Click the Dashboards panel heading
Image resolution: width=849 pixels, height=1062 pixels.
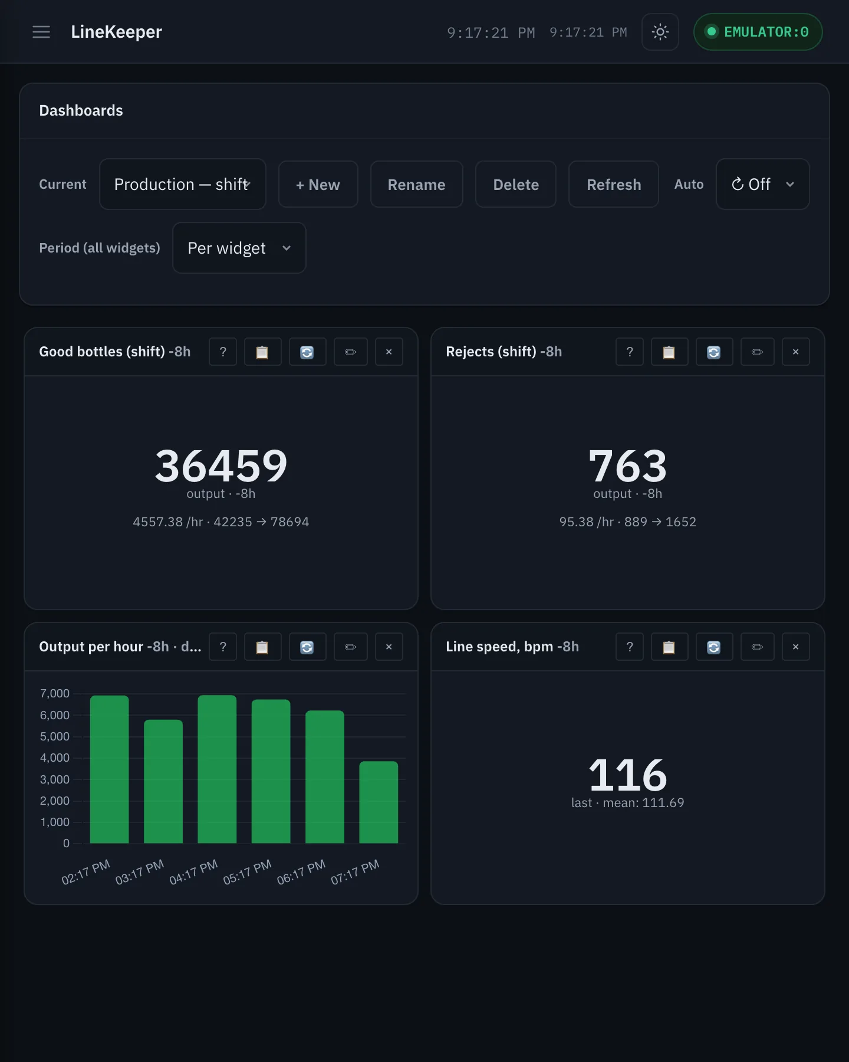pos(81,111)
